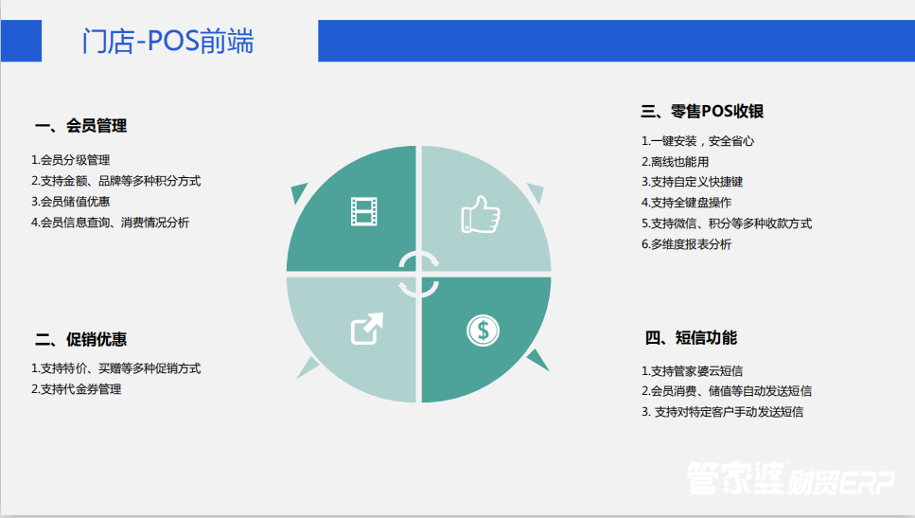Select the heading '二、促销优惠'
This screenshot has width=915, height=518.
[x=80, y=339]
